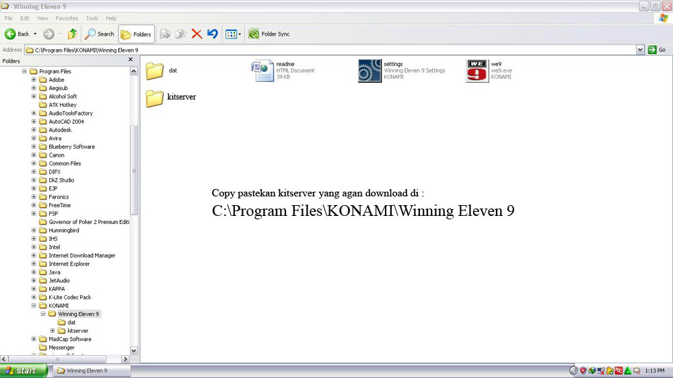Select MadCap Software in the tree
This screenshot has width=673, height=378.
[x=69, y=339]
